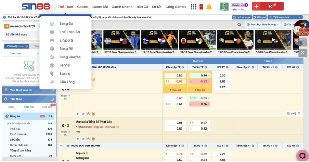Viewport: 309px width, 162px height.
Task: Click the red plus deposit button
Action: tap(256, 6)
